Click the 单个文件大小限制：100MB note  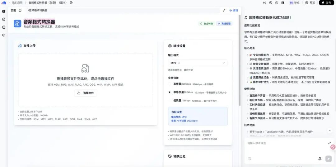coord(33,115)
